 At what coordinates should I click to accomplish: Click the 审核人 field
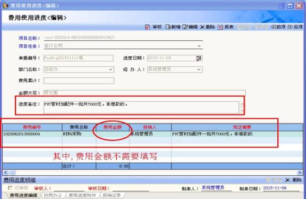(x=69, y=188)
